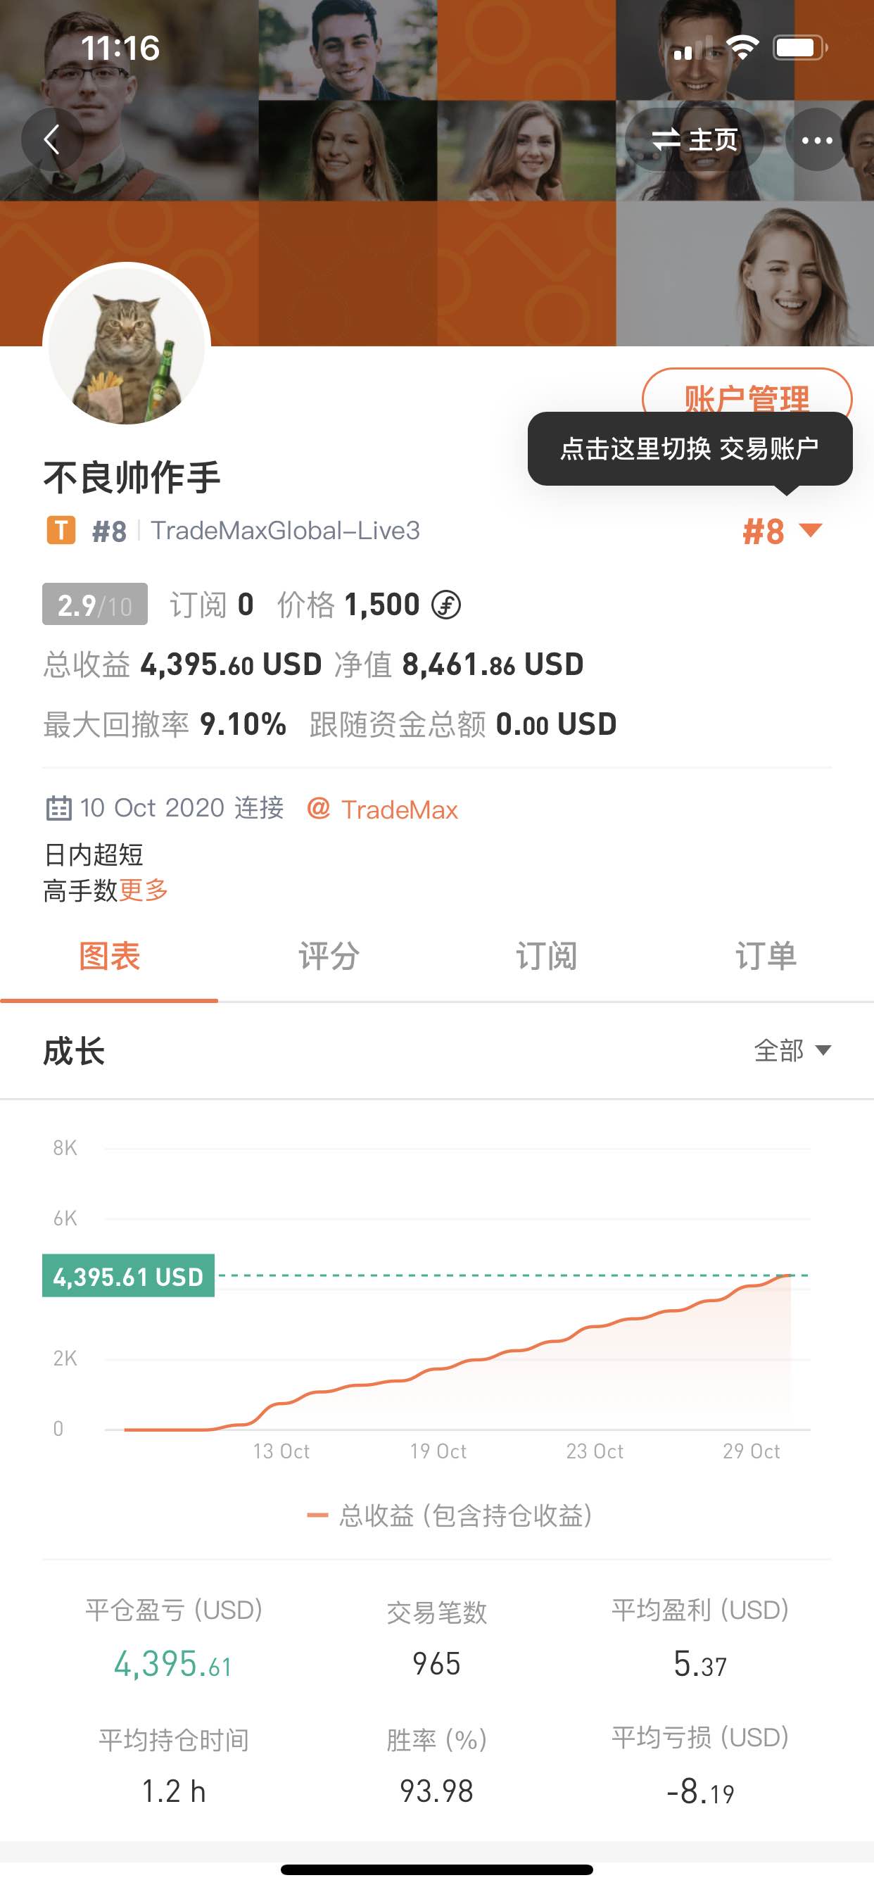Toggle the 总收益 chart legend item
874x1892 pixels.
[x=450, y=1515]
